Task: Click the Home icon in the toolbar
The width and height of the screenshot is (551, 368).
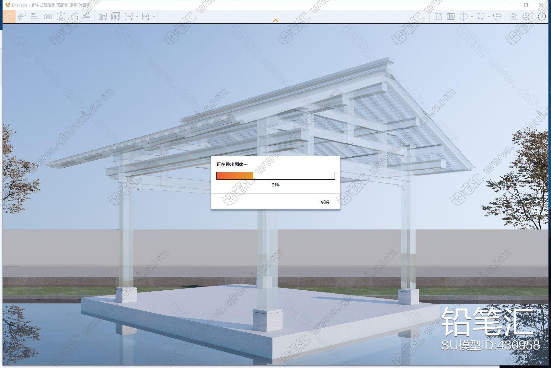Action: coord(9,17)
